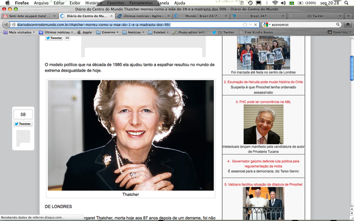Open Vaticano facilitou situação da ditadura link
The width and height of the screenshot is (354, 221).
pyautogui.click(x=263, y=184)
